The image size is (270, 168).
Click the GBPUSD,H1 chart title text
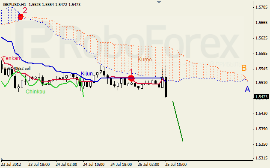[15, 5]
